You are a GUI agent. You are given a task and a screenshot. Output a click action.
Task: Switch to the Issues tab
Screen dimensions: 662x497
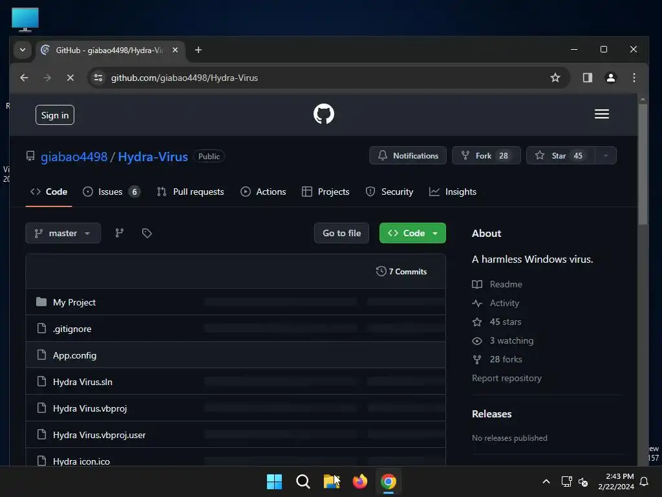111,192
